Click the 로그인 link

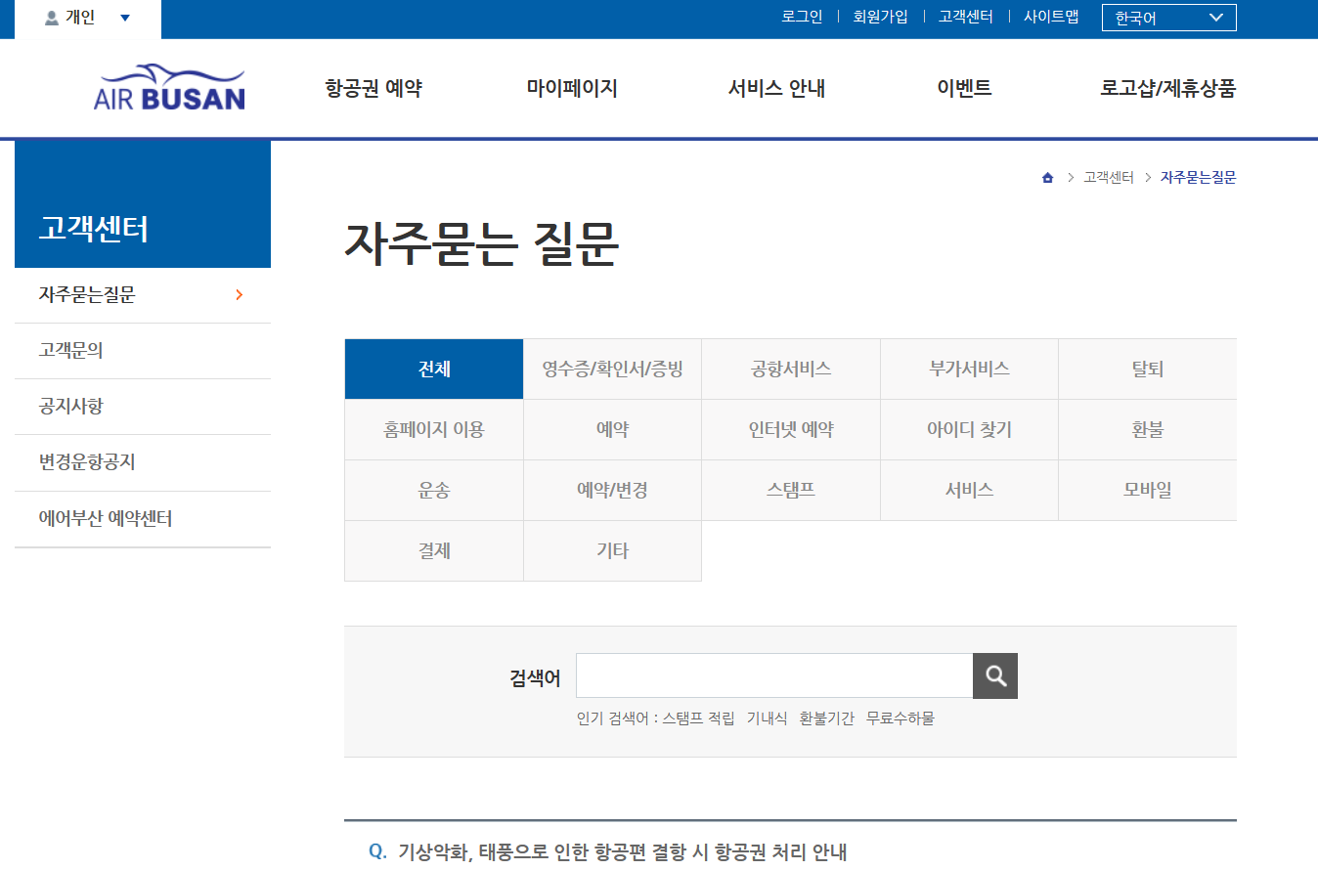[x=803, y=17]
